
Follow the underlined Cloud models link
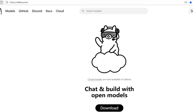95,80
